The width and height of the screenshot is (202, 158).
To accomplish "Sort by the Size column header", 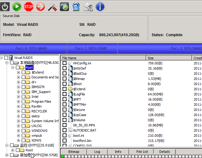I will pyautogui.click(x=169, y=58).
